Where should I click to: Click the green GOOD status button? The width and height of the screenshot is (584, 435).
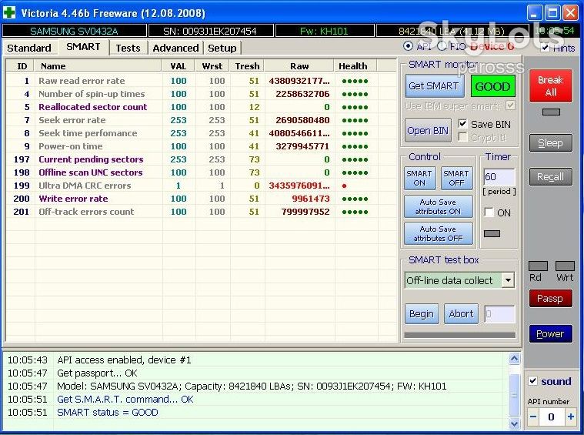(x=492, y=86)
